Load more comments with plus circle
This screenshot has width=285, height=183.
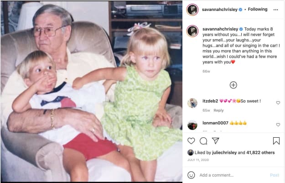pyautogui.click(x=233, y=85)
